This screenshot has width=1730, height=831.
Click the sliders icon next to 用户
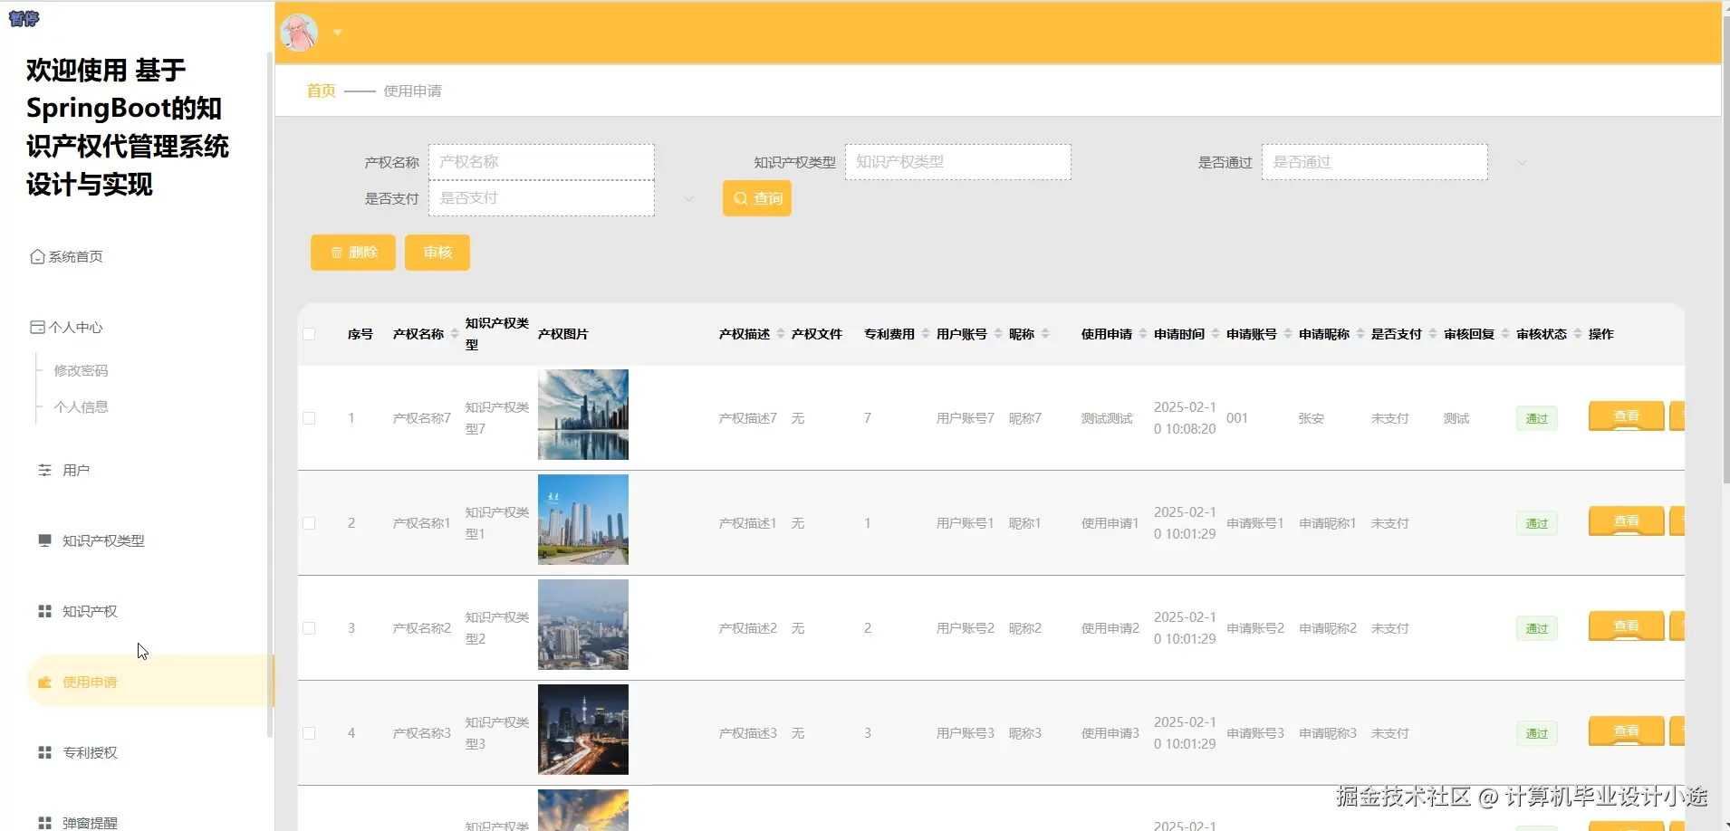pyautogui.click(x=44, y=471)
